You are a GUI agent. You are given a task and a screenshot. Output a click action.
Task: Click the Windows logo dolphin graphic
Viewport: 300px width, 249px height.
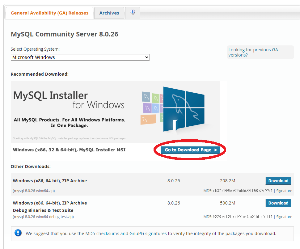click(184, 110)
